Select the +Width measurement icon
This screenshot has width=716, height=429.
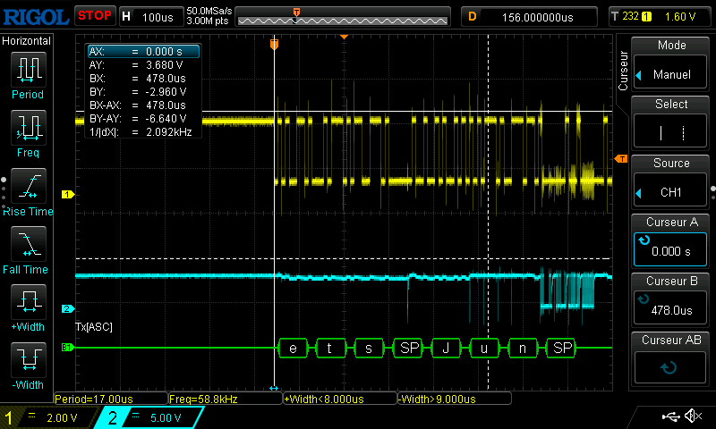29,302
